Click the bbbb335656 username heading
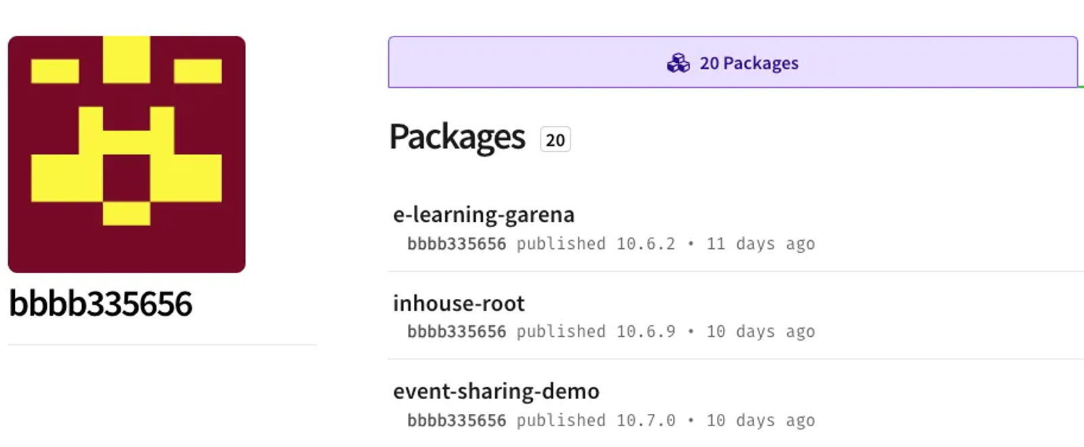Screen dimensions: 1084x447 click(101, 304)
